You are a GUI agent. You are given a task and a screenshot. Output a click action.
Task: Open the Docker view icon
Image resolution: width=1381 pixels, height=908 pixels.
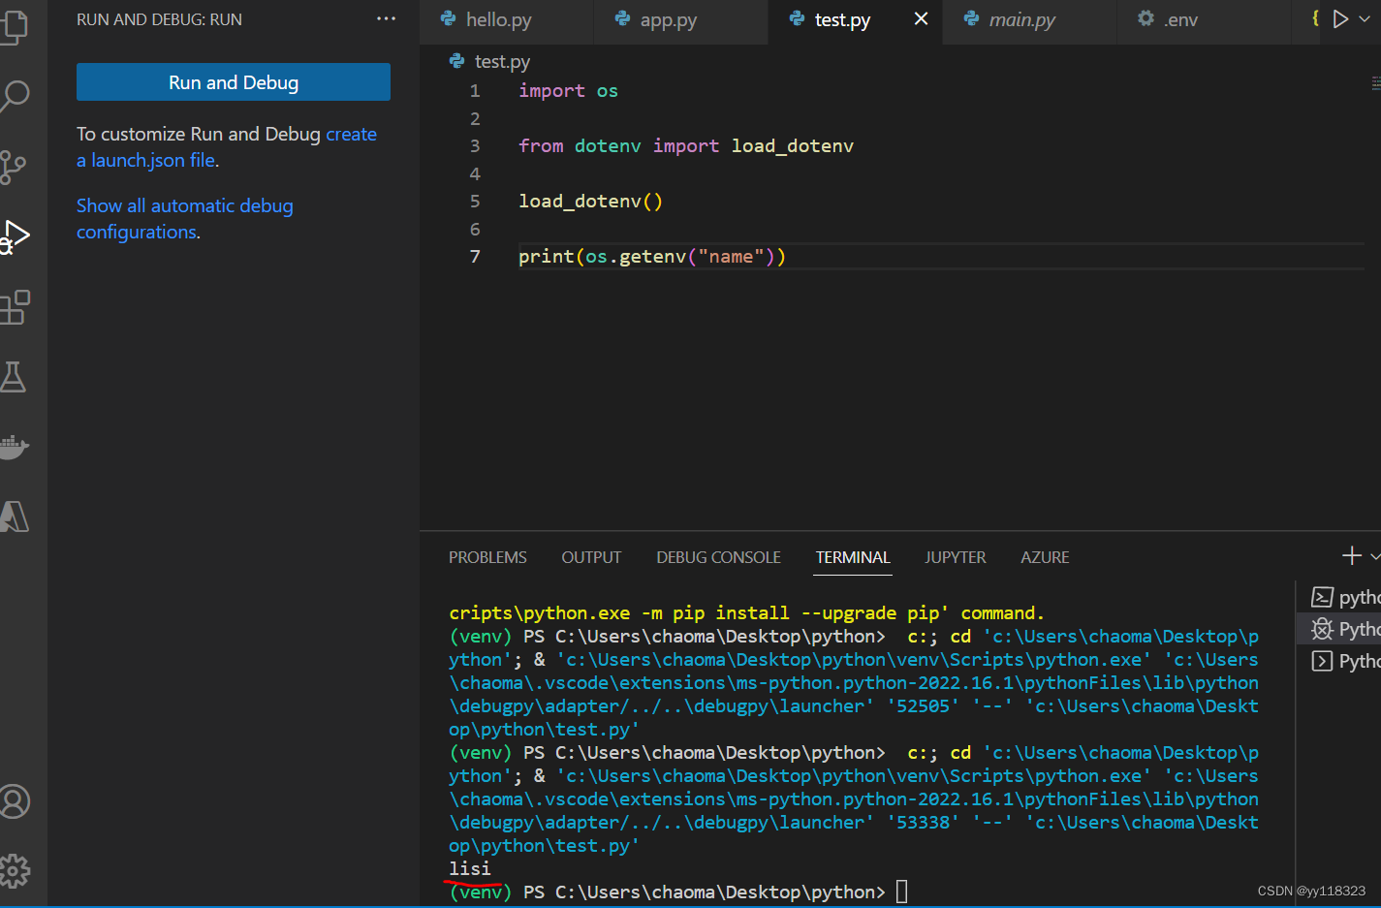coord(14,446)
